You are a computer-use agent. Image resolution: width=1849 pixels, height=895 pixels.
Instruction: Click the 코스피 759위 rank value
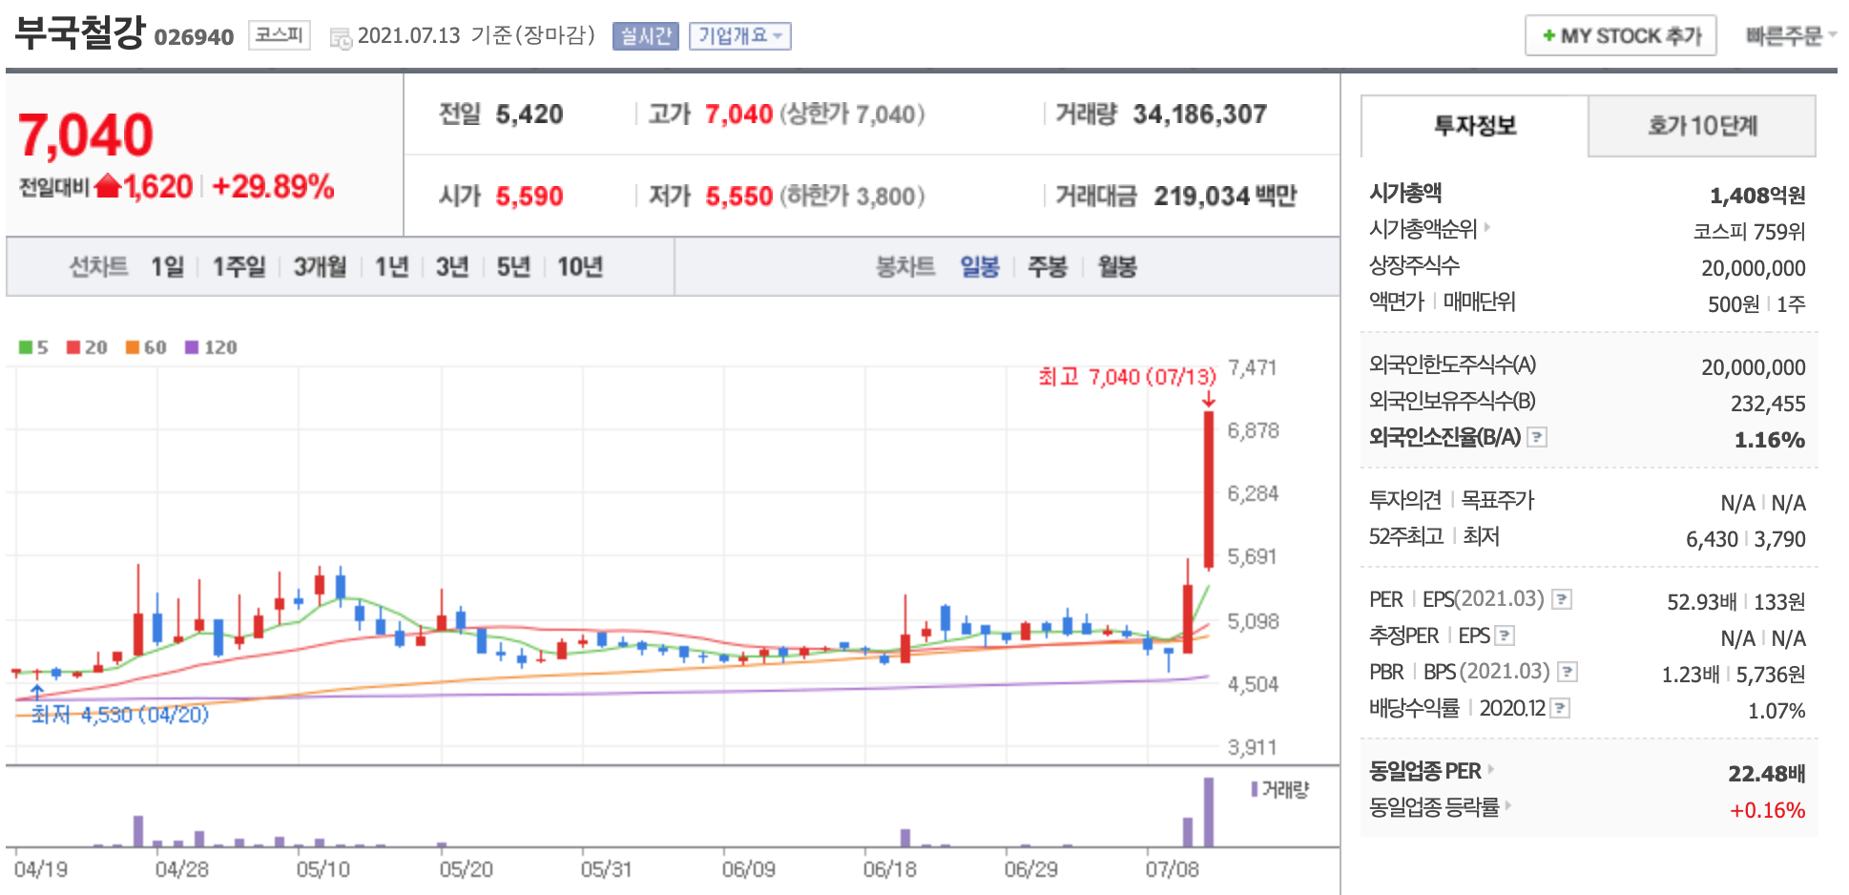pos(1750,232)
